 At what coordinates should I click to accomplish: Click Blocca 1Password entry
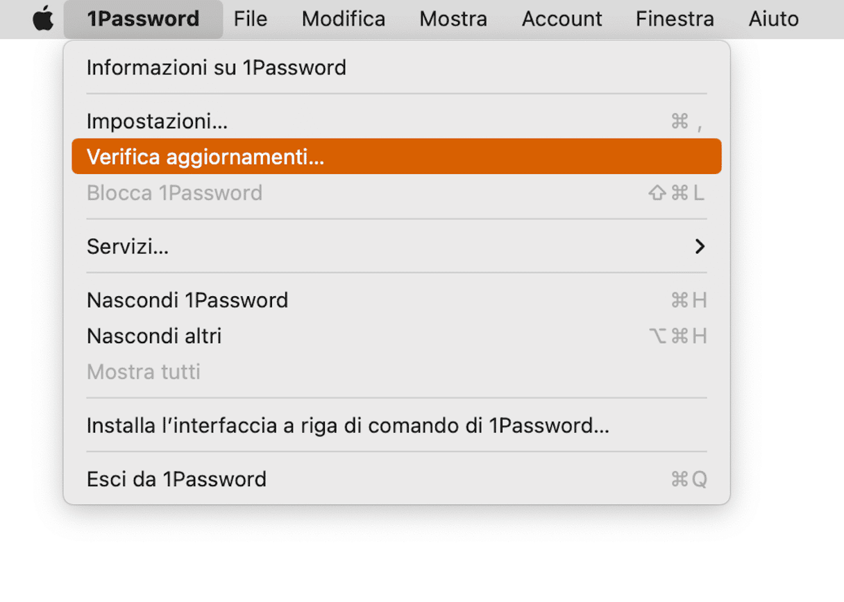(175, 193)
